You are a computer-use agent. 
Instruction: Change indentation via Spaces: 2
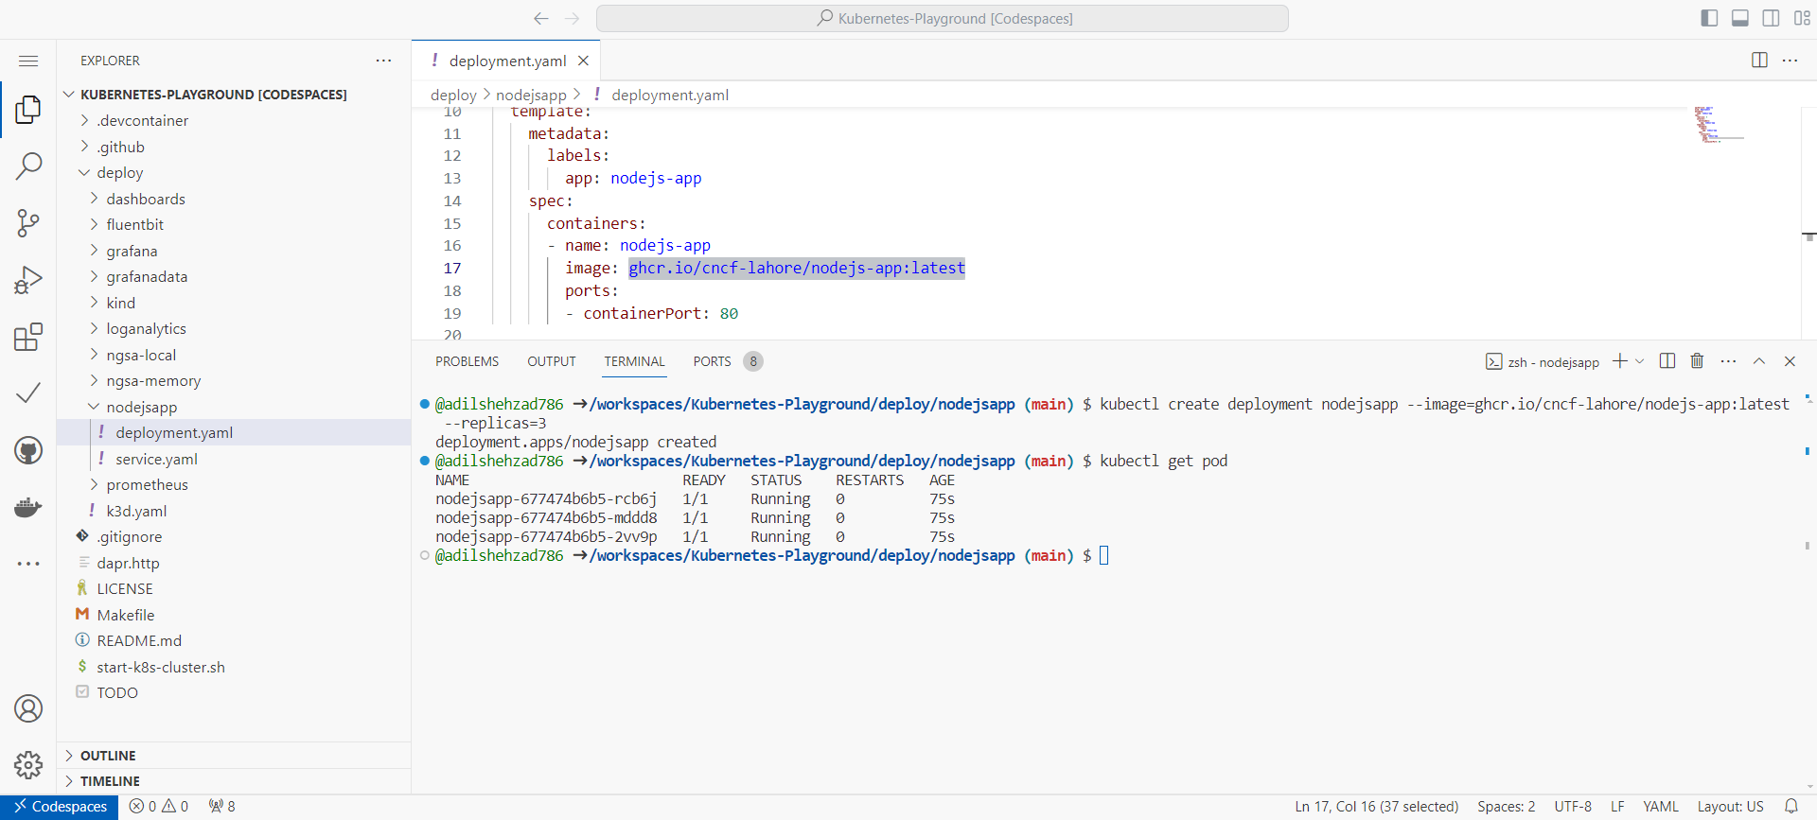tap(1507, 807)
